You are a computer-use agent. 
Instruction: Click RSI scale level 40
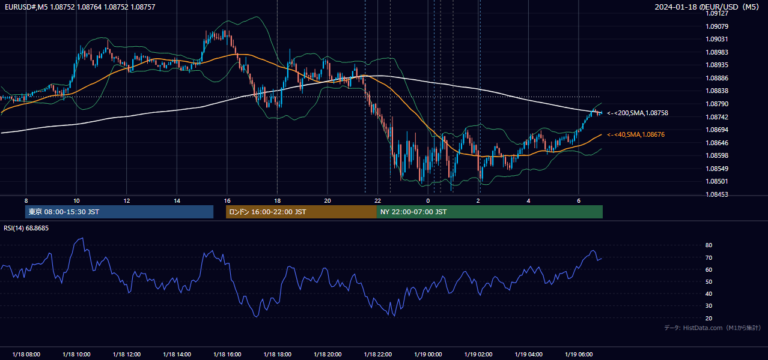(709, 293)
